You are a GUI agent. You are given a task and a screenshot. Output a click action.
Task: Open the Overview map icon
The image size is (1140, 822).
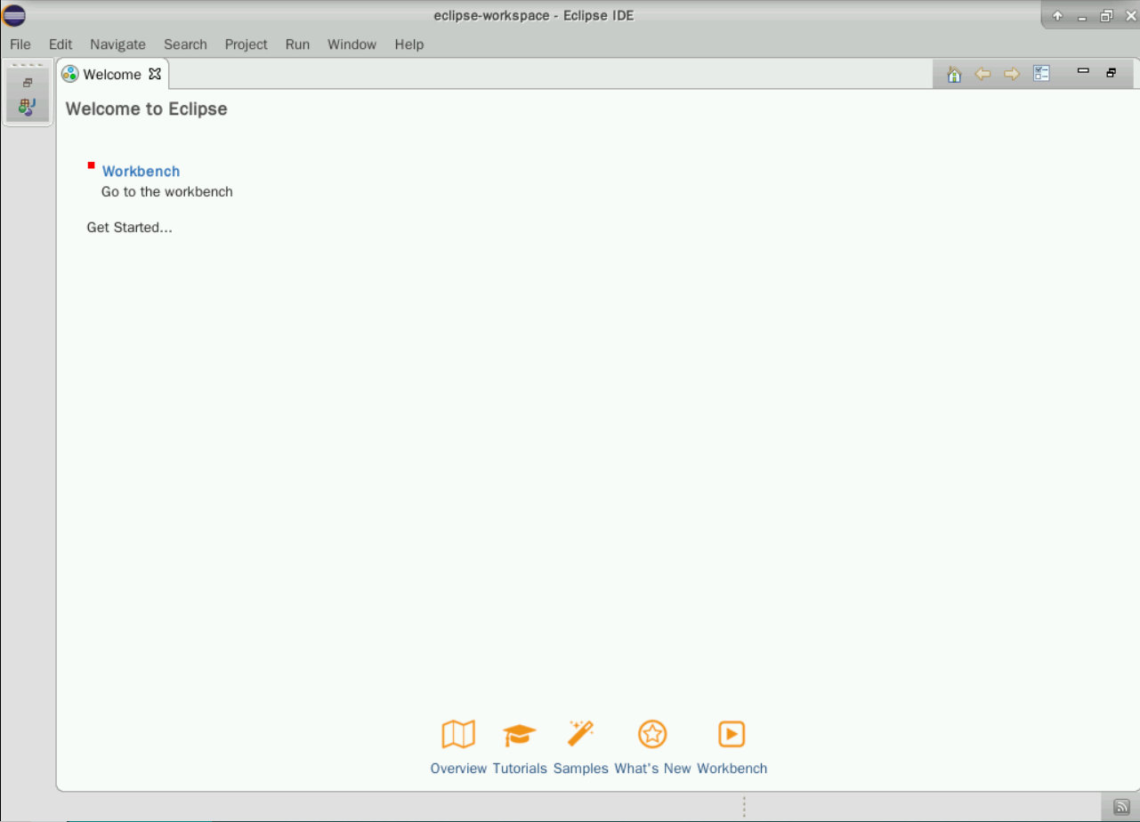458,735
